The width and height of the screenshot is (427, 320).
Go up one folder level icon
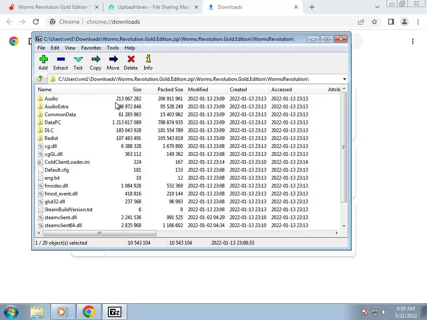(40, 79)
